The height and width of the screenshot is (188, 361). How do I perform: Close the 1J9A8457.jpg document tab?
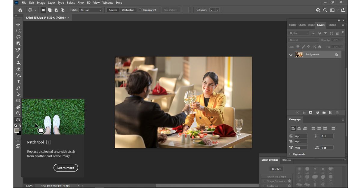pos(69,18)
